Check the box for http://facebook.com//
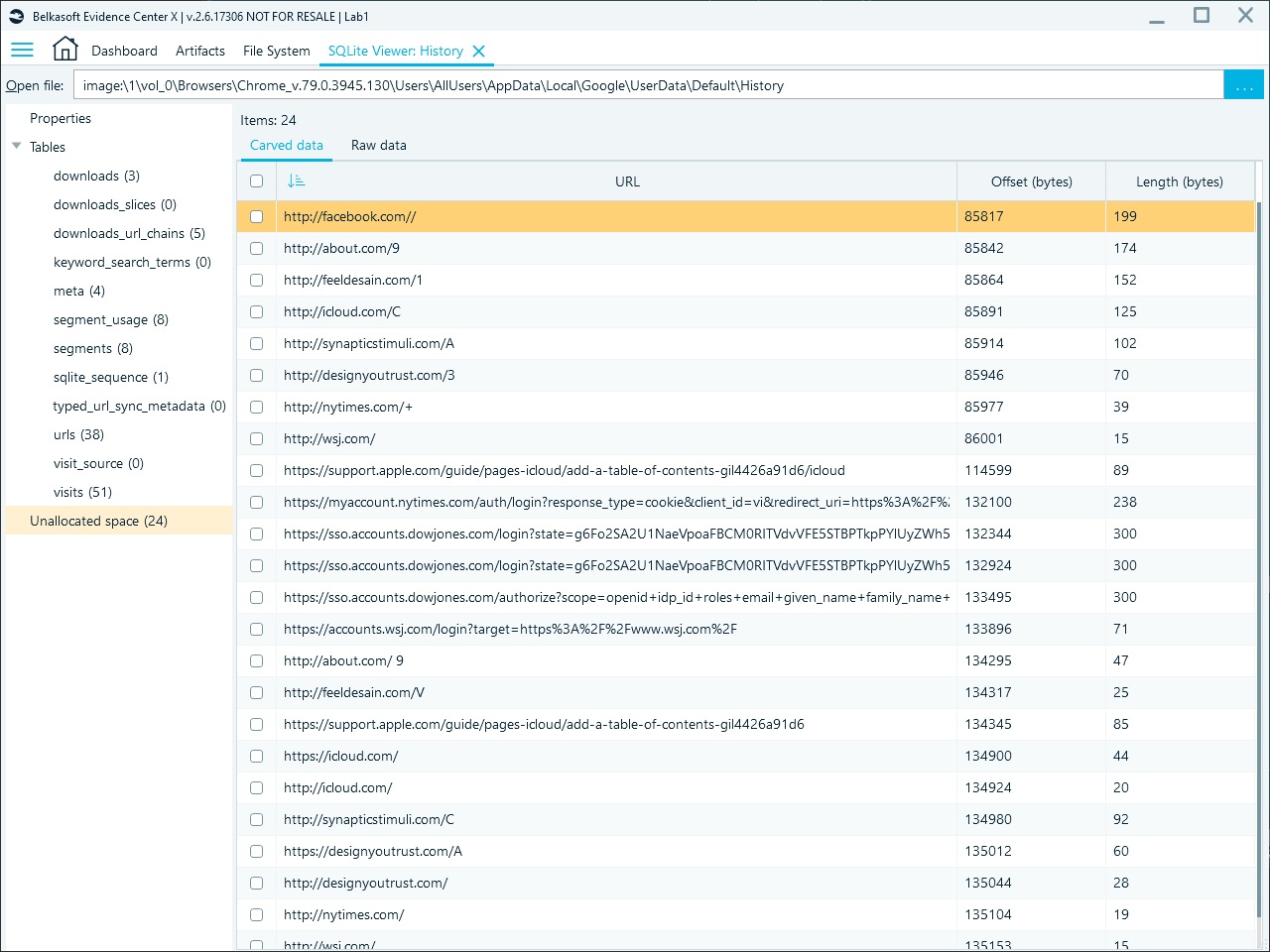Image resolution: width=1270 pixels, height=952 pixels. 257,216
